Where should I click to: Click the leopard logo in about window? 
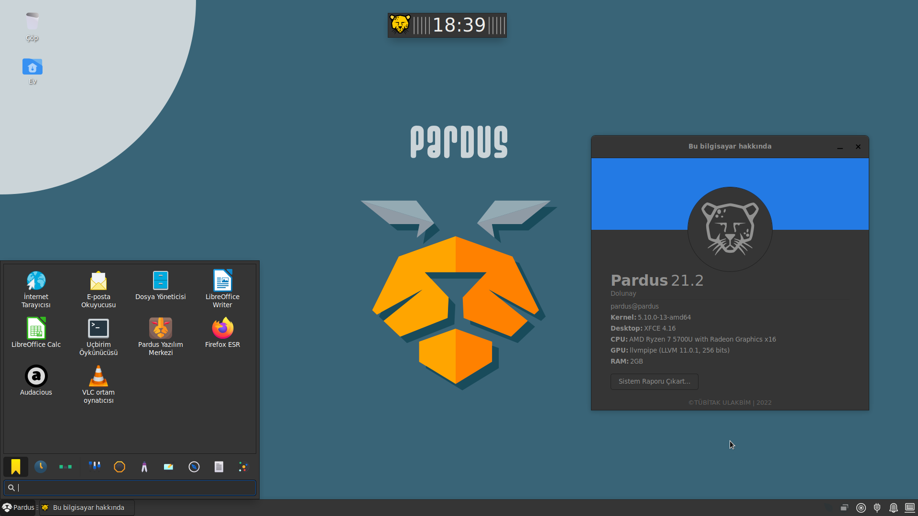[730, 229]
